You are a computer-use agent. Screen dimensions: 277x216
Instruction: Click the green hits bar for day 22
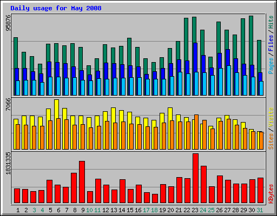pyautogui.click(x=186, y=39)
